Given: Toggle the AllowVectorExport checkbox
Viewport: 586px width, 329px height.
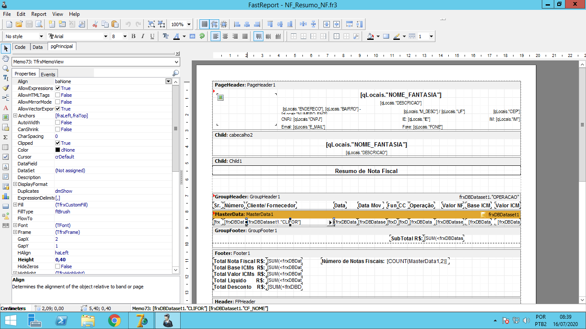Looking at the screenshot, I should [x=57, y=109].
